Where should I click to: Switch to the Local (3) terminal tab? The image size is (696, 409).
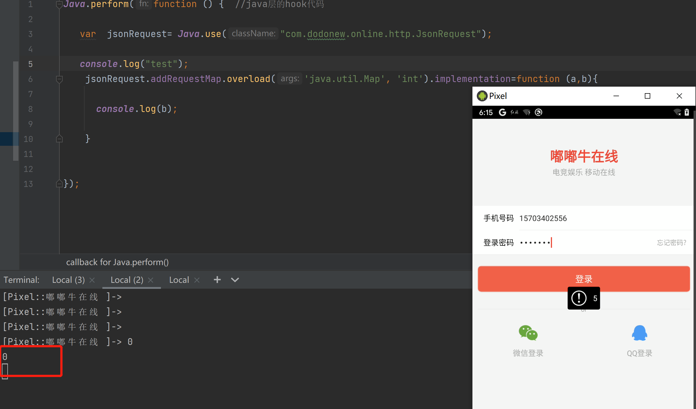pos(68,280)
